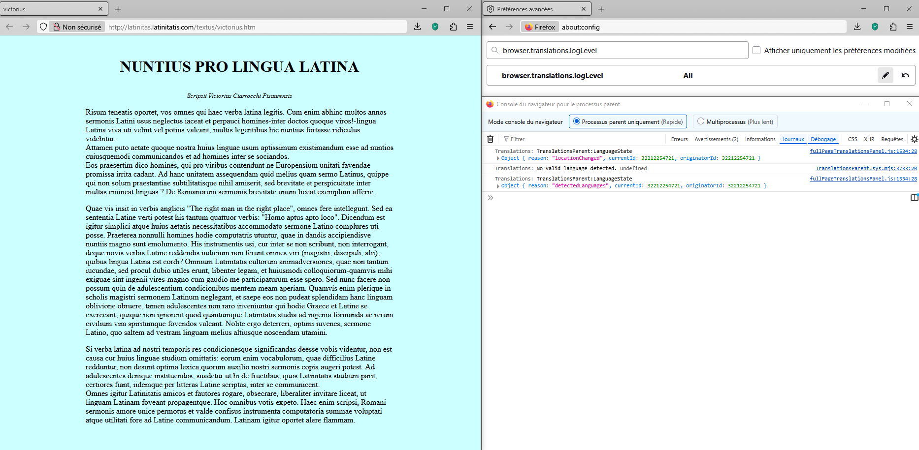Click the extensions puzzle icon in about:config window
The width and height of the screenshot is (919, 450).
(x=893, y=27)
